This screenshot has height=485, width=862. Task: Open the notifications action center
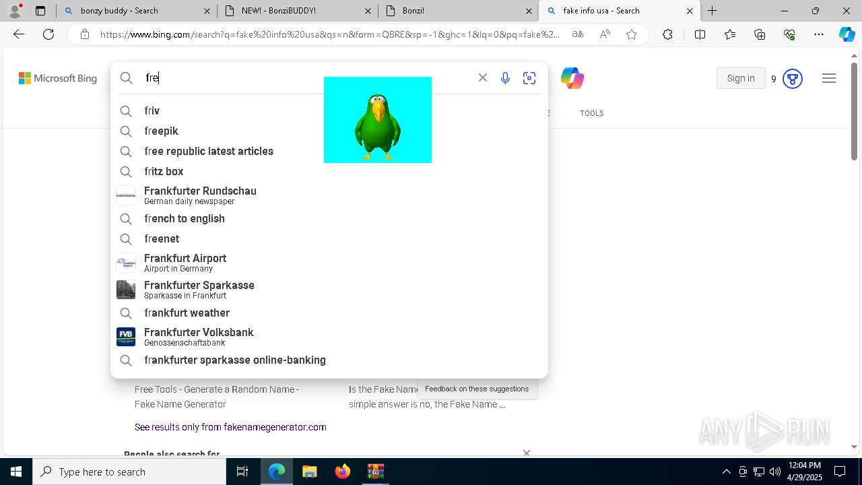[x=840, y=472]
